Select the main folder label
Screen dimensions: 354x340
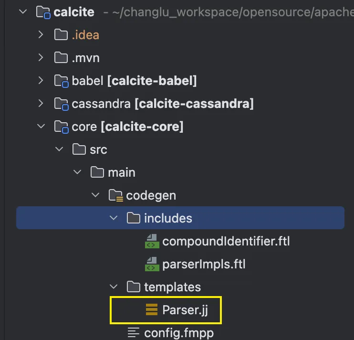[x=121, y=172]
